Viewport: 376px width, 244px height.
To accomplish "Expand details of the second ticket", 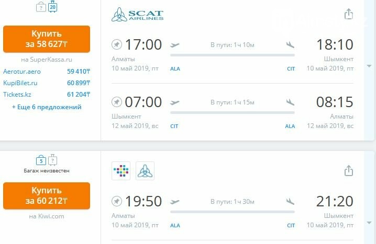I will point(369,223).
